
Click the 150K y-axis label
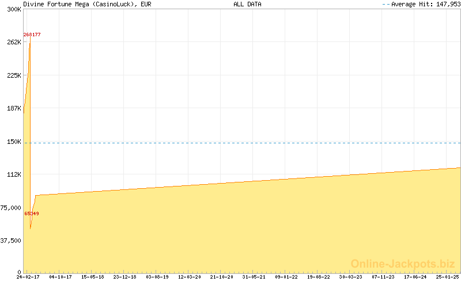pos(14,142)
